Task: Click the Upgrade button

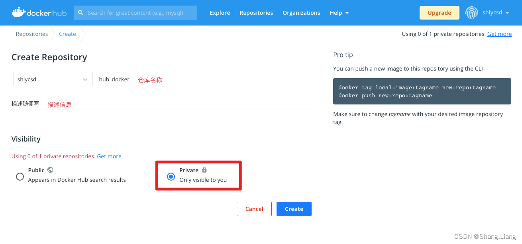Action: [440, 13]
